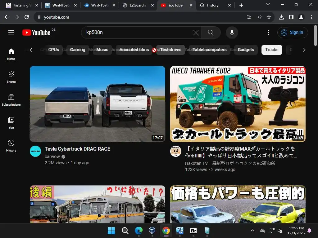Click the page vertical scrollbar thumb
This screenshot has height=238, width=318.
(316, 35)
